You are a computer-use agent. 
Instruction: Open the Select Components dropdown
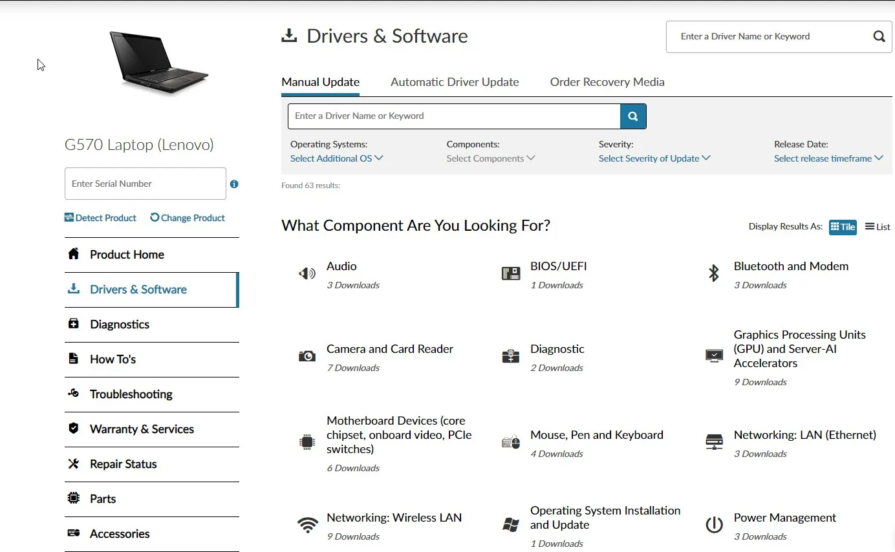coord(491,158)
